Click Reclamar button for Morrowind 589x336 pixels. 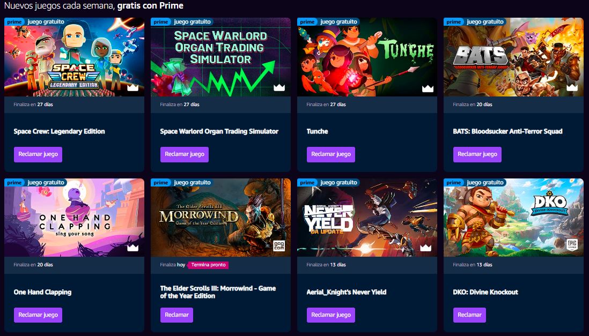pos(176,315)
